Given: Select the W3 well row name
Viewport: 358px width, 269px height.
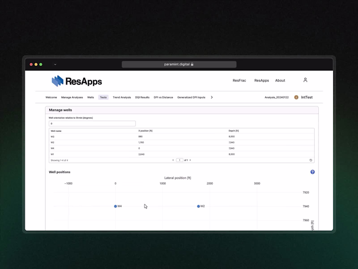Looking at the screenshot, I should pos(52,137).
